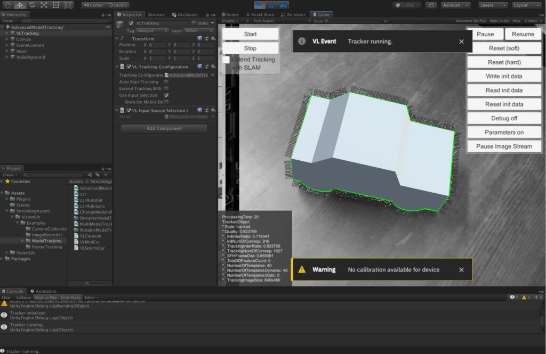Click the Write init data button
This screenshot has width=546, height=354.
504,76
